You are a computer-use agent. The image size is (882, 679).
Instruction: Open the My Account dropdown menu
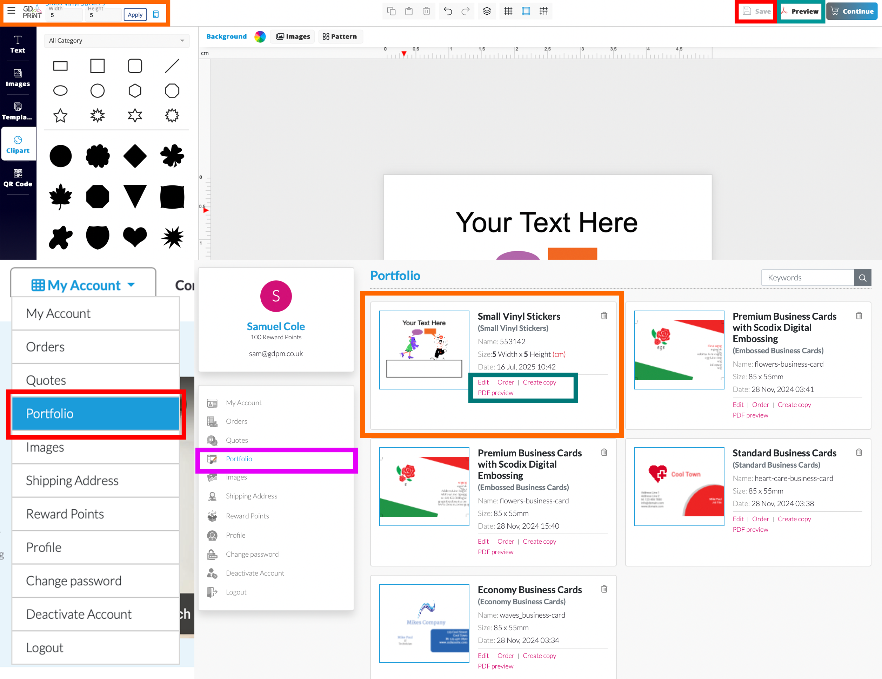[x=83, y=285]
